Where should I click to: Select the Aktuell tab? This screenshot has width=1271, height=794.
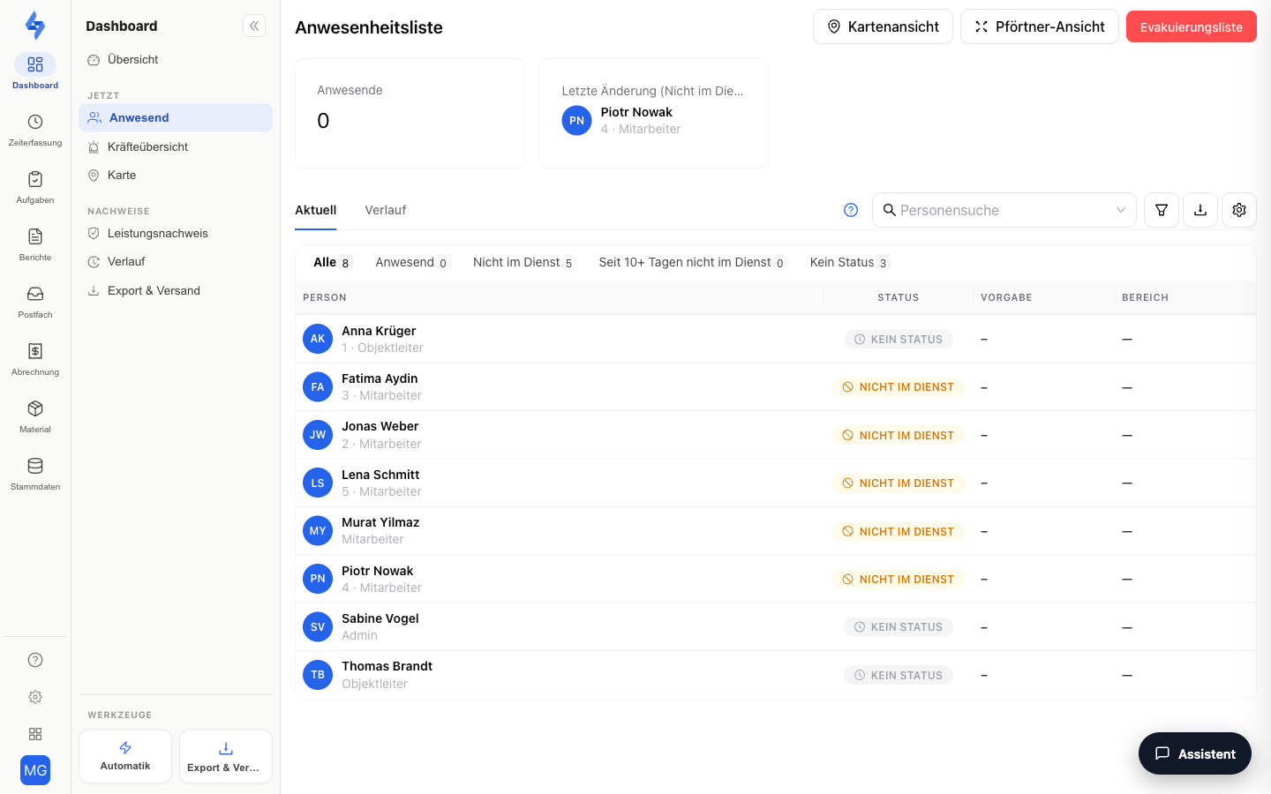pos(316,210)
